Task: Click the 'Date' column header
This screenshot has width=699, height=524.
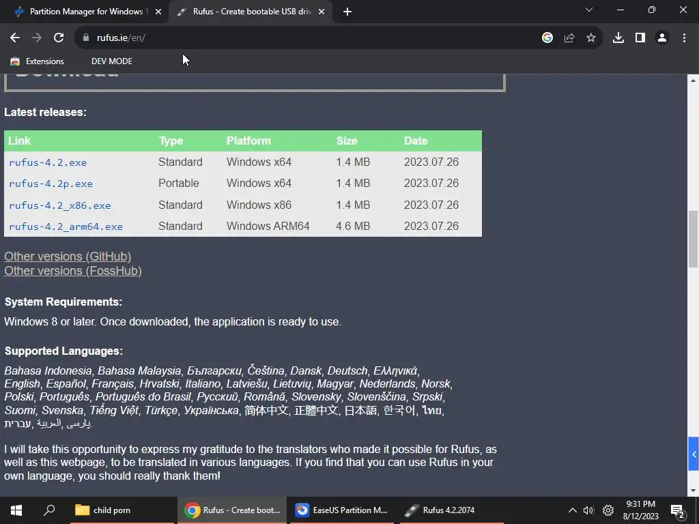Action: [x=416, y=141]
